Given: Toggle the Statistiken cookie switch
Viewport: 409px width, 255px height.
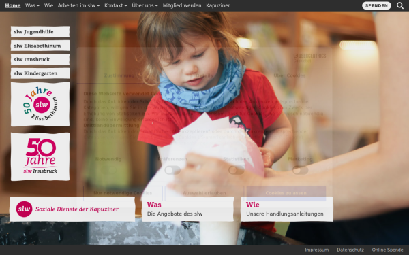Looking at the screenshot, I should [x=237, y=170].
